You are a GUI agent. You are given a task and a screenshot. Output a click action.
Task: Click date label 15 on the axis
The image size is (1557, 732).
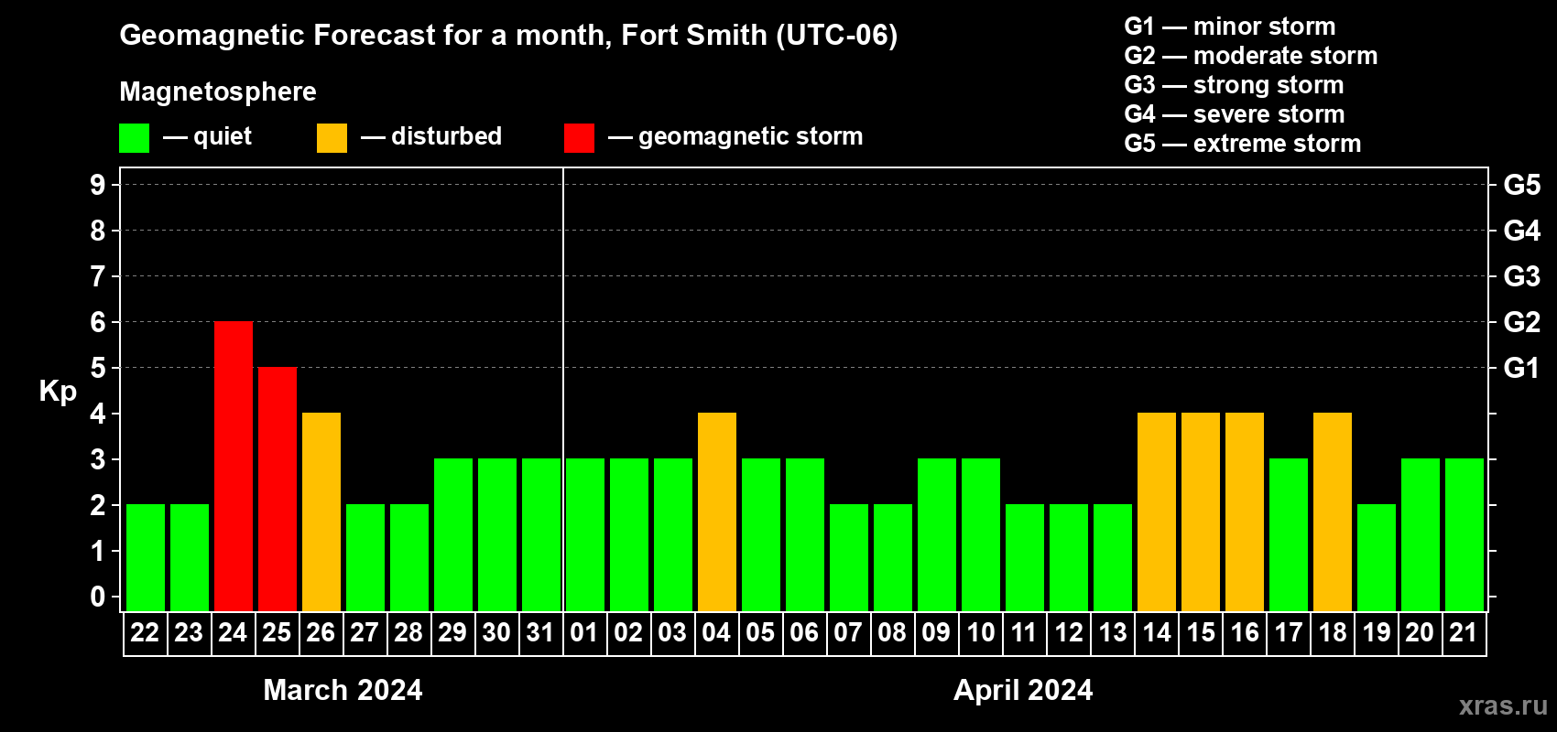pos(1201,633)
